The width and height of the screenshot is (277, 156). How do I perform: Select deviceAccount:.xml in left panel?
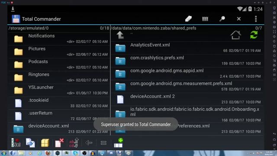tap(59, 129)
